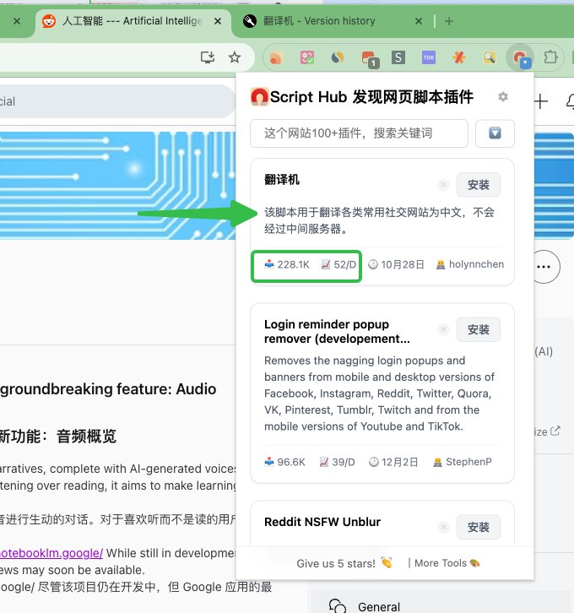Viewport: 574px width, 613px height.
Task: Click the magnifier search extension icon
Action: (x=490, y=57)
